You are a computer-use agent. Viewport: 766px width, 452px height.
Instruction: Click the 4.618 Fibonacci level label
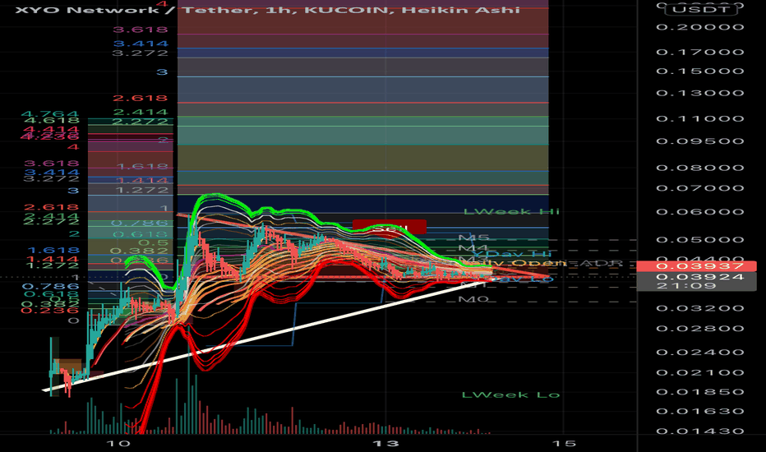51,120
